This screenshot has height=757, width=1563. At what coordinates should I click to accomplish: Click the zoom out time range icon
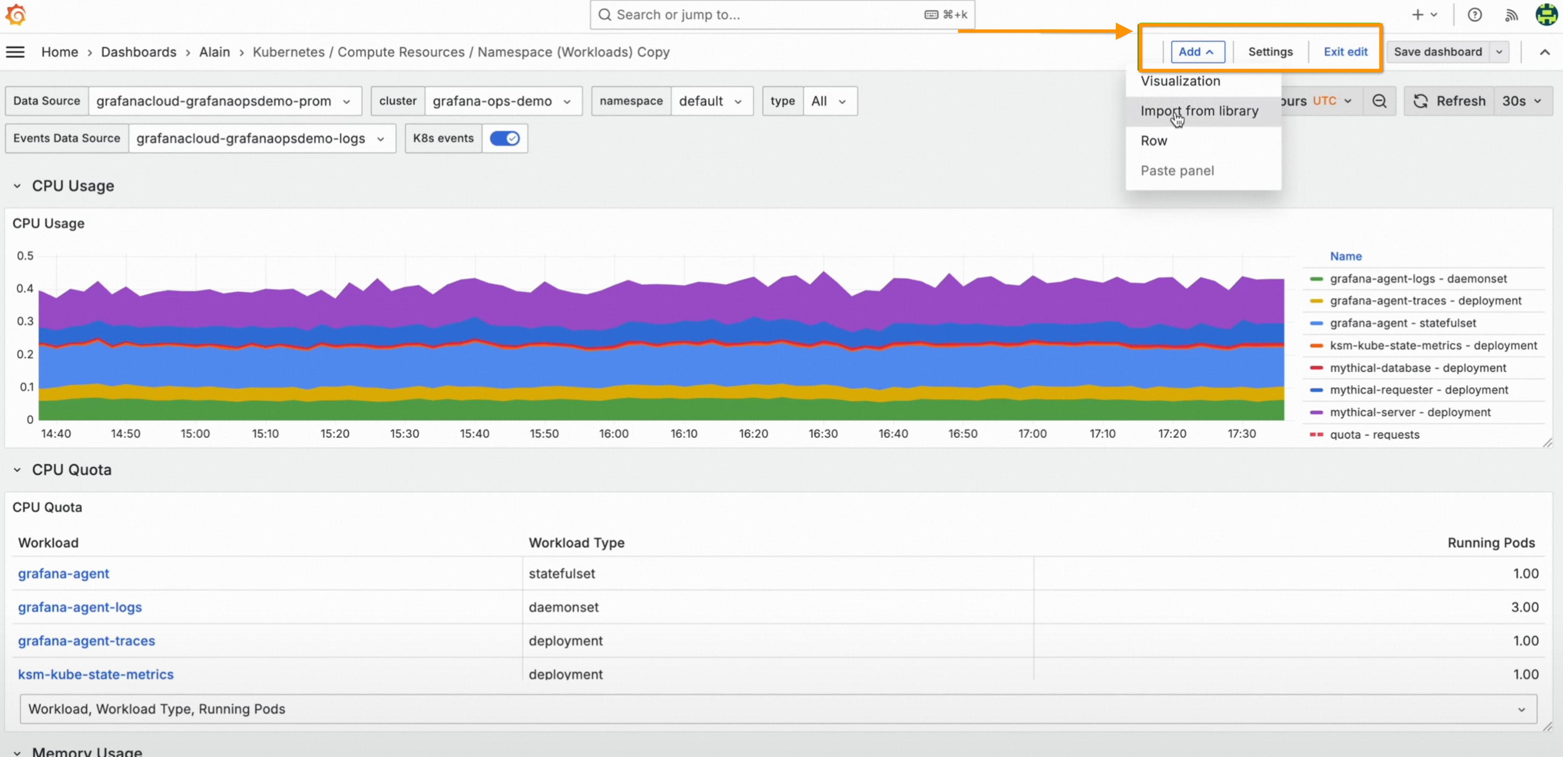[x=1379, y=101]
